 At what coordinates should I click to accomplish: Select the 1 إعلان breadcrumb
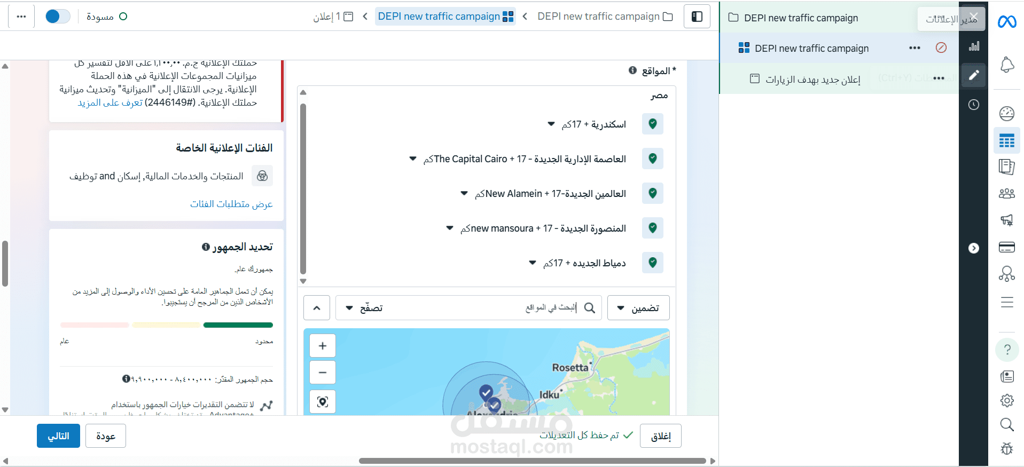[333, 17]
